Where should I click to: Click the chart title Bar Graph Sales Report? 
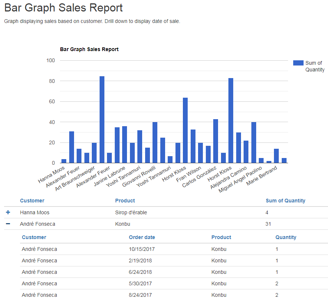[89, 49]
